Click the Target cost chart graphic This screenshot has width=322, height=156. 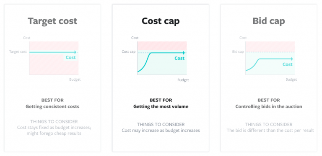(x=54, y=58)
